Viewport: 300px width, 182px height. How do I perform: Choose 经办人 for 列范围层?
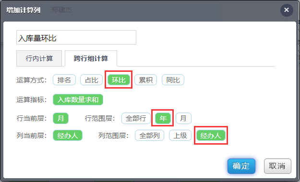(211, 136)
